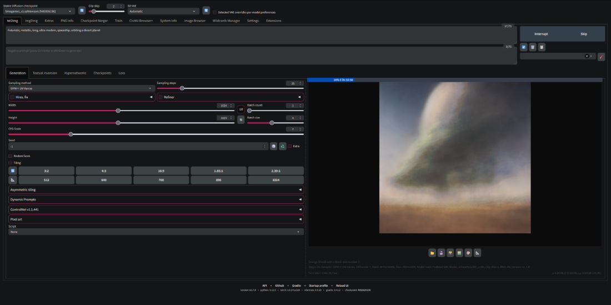Swap width and height values
The width and height of the screenshot is (611, 305).
click(x=241, y=119)
